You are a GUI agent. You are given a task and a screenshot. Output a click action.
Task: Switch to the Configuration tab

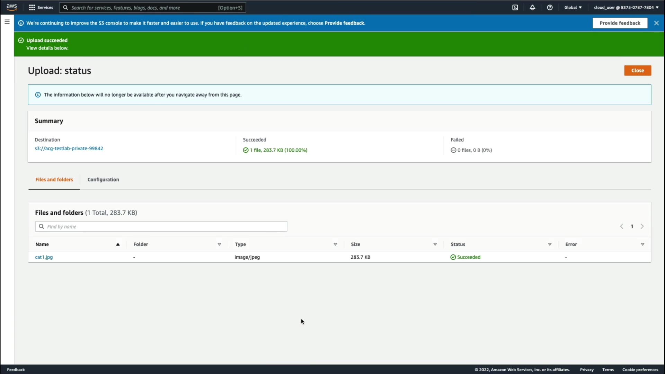[x=103, y=180]
